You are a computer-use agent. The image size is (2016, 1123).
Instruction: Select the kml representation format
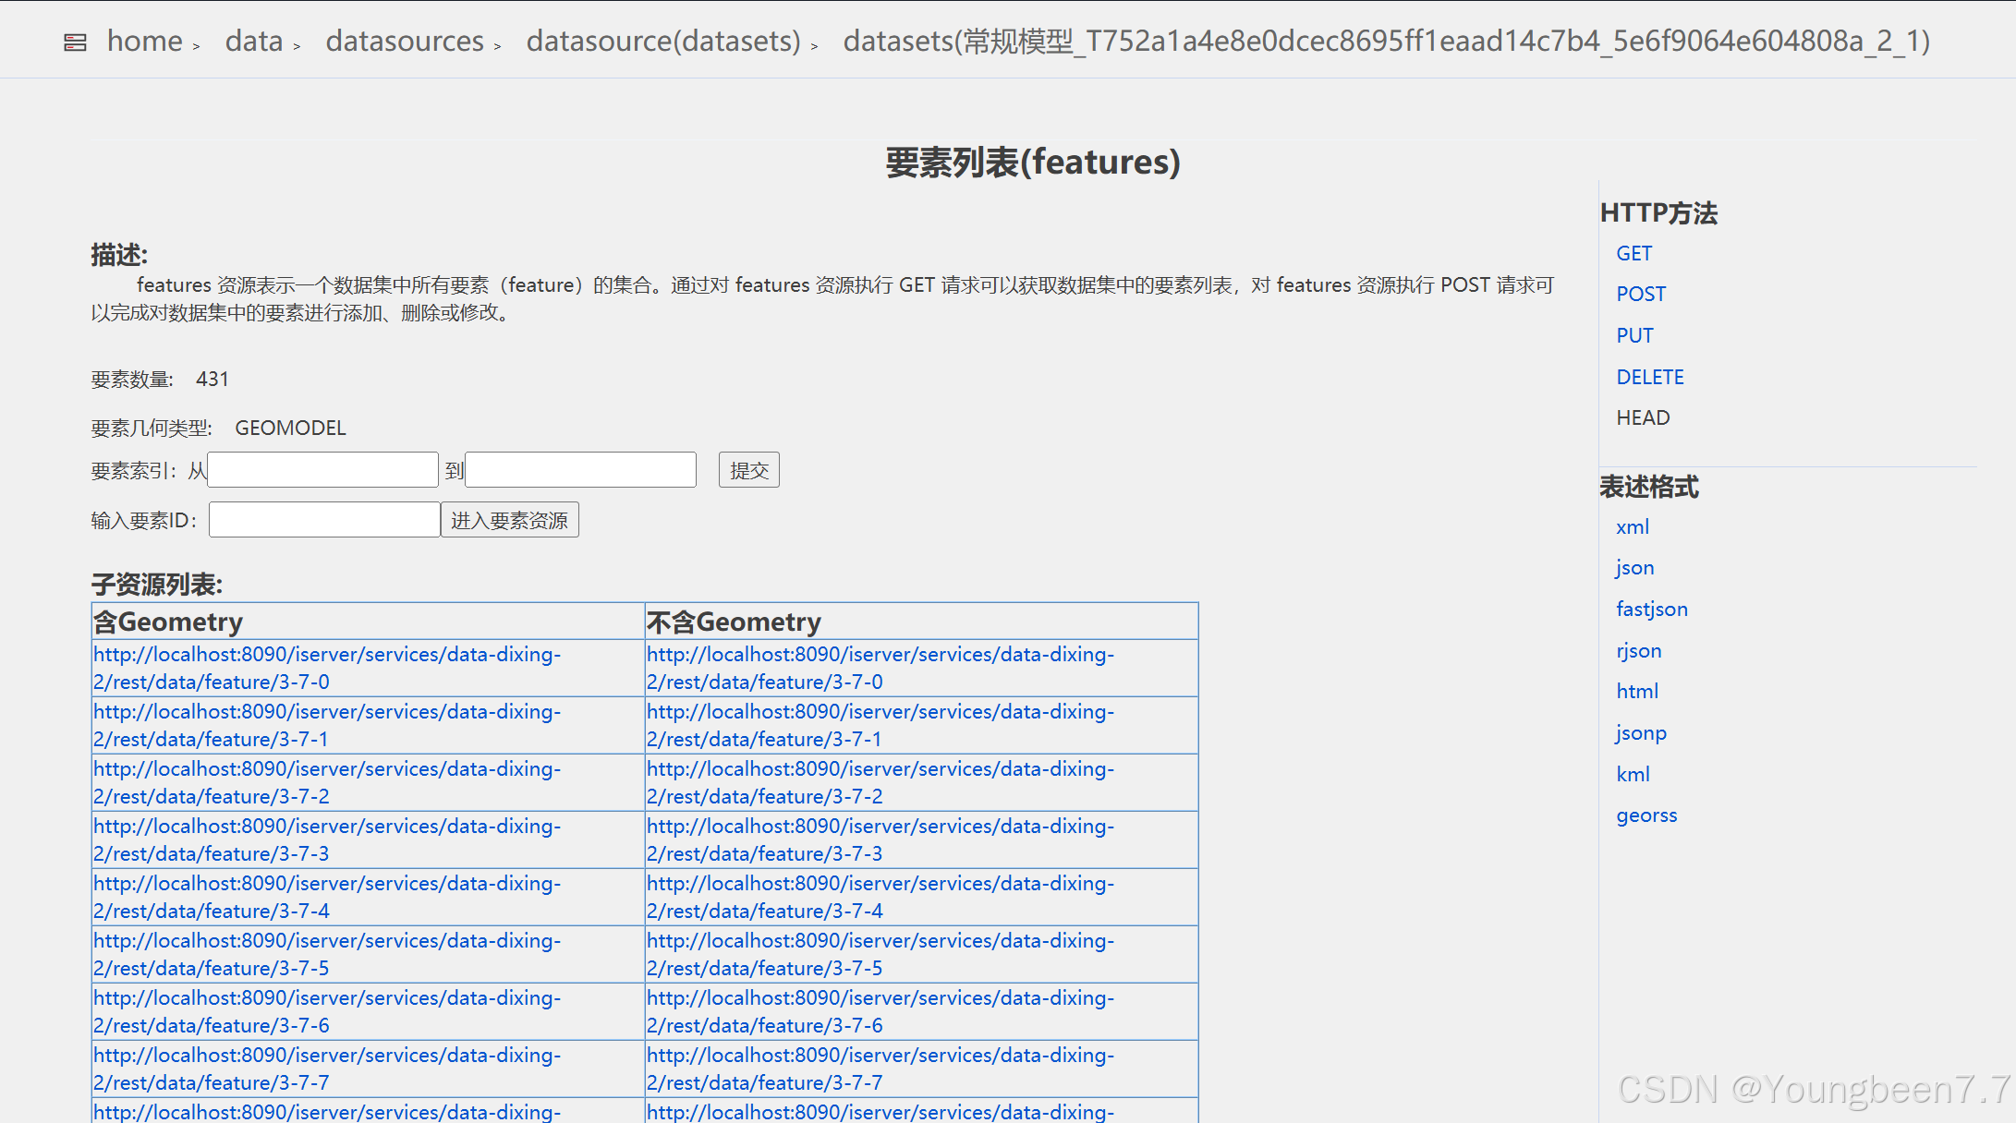tap(1633, 774)
